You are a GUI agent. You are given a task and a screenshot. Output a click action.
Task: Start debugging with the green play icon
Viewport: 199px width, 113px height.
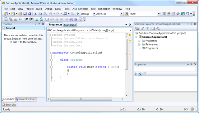tap(78, 14)
